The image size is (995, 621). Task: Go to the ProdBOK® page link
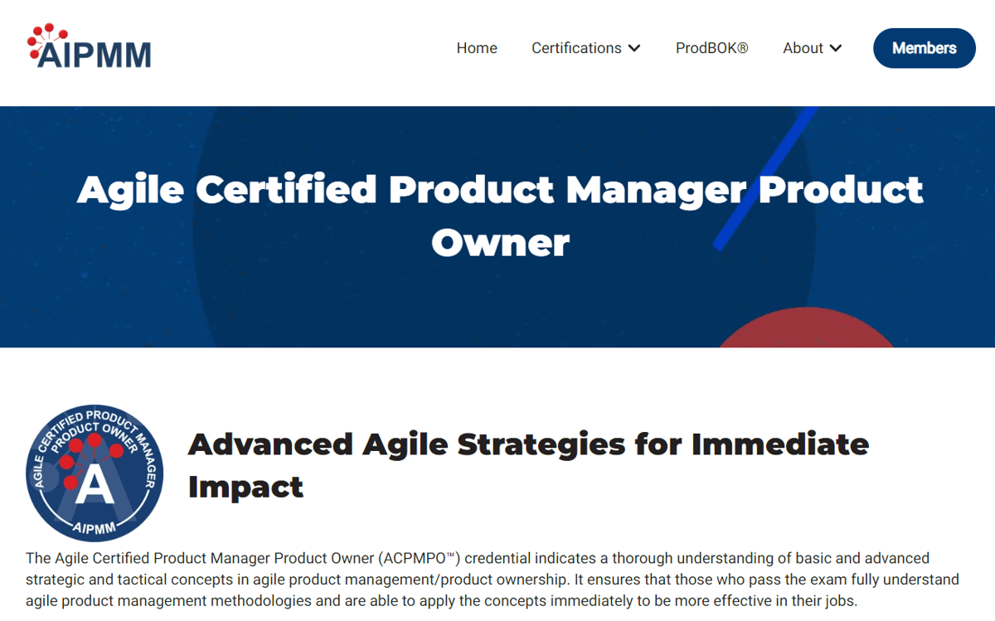click(x=711, y=48)
